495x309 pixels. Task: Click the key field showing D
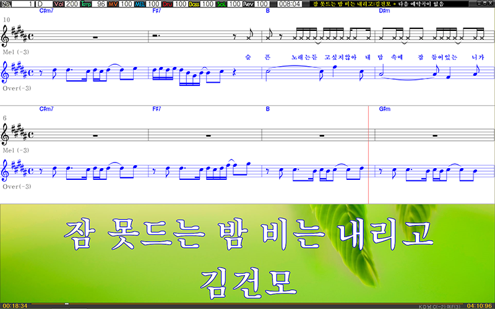tap(43, 4)
